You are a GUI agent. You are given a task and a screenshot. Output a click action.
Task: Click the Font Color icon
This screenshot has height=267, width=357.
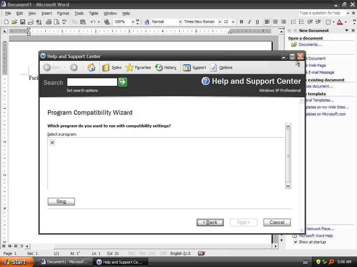[x=340, y=22]
